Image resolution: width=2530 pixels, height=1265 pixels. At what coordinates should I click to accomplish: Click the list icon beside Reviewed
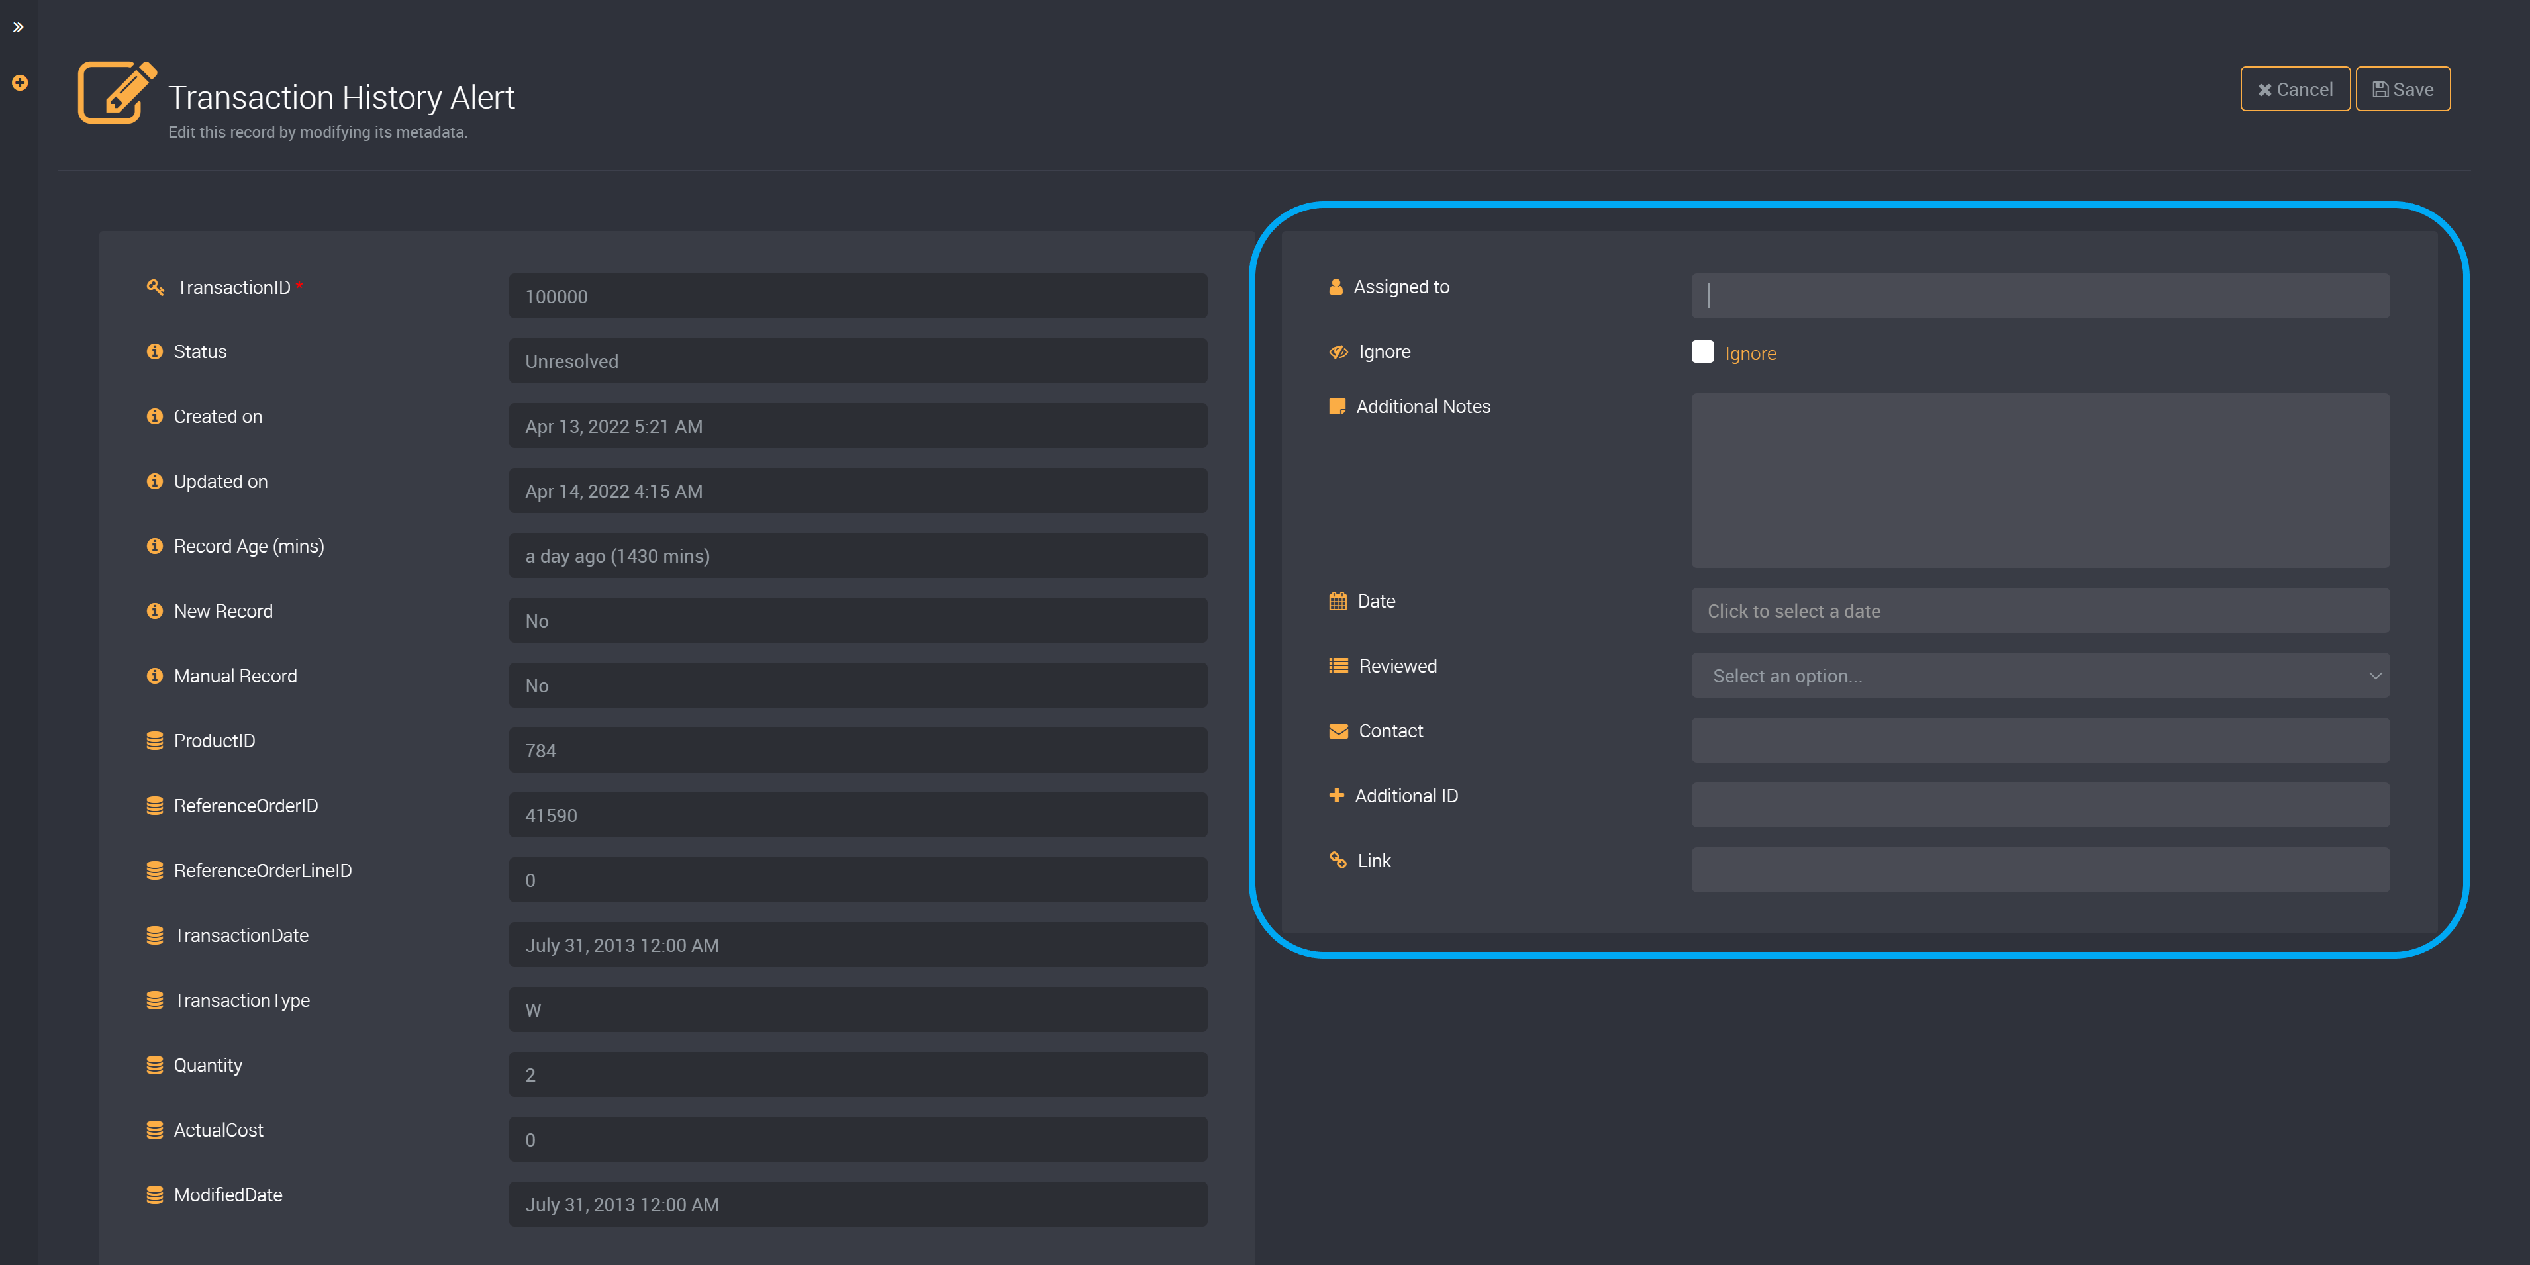click(x=1338, y=666)
